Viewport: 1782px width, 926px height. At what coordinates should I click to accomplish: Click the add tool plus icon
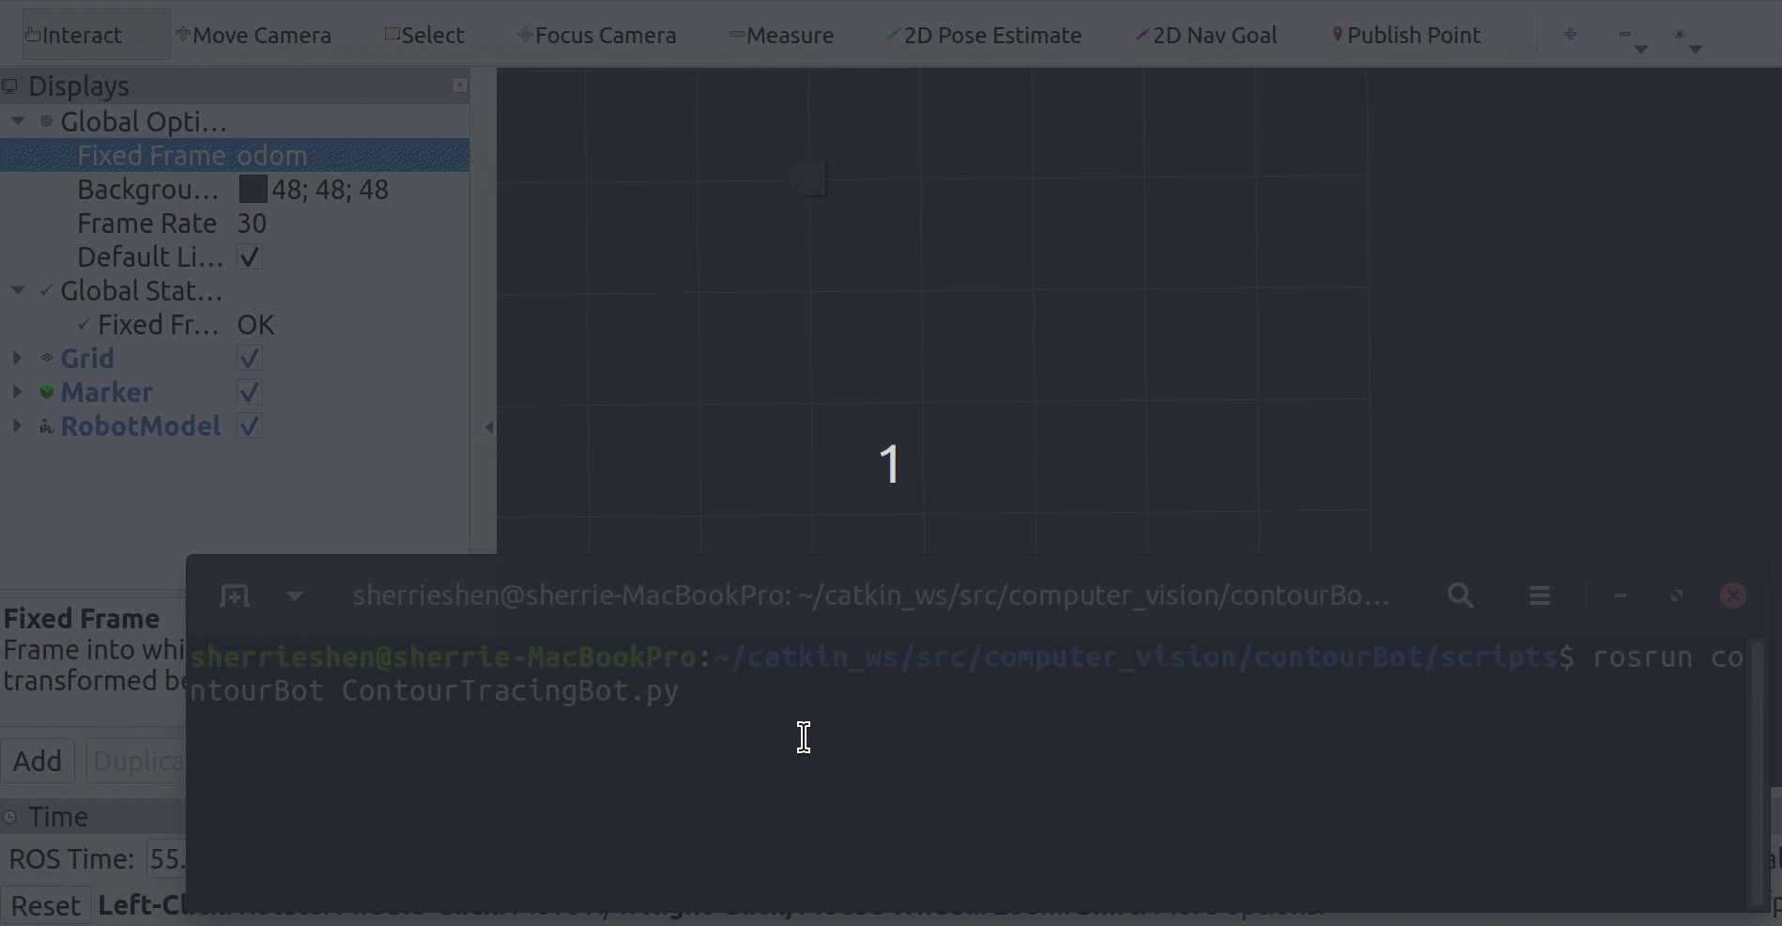1571,35
